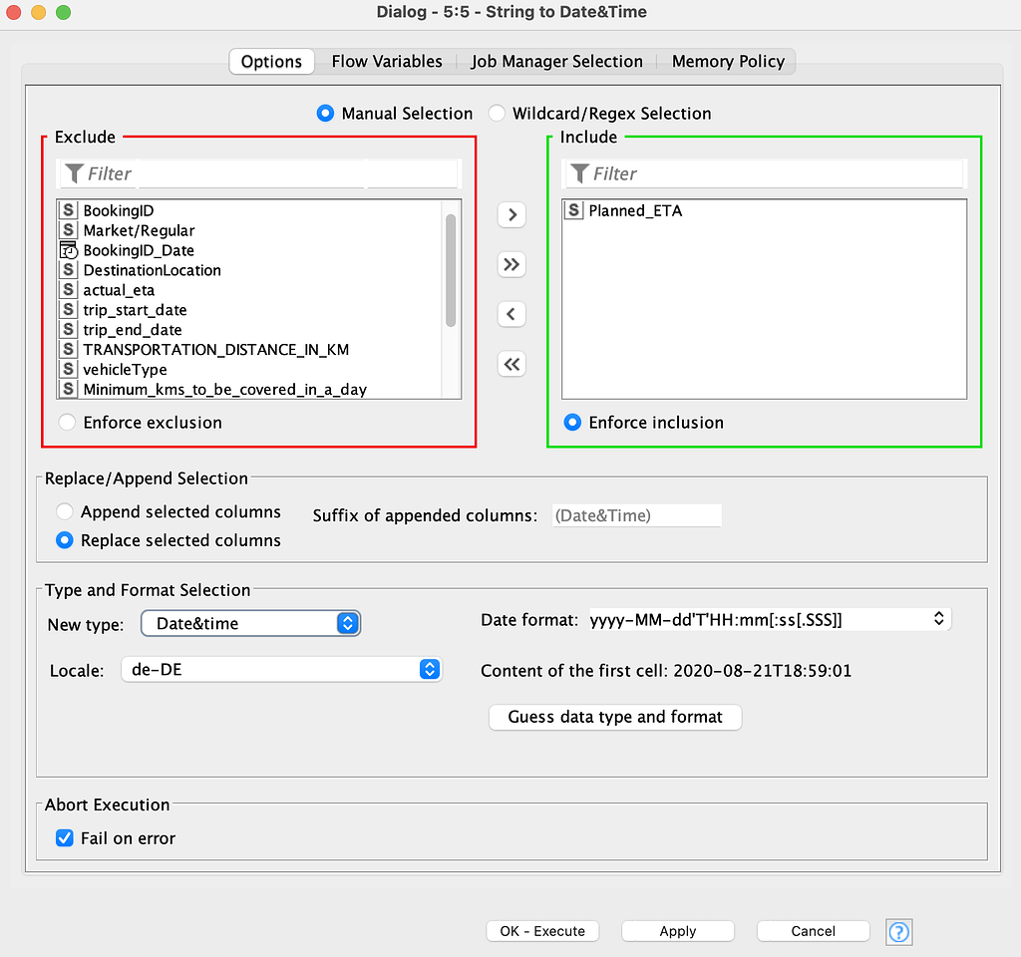Click Guess data type and format
This screenshot has height=957, width=1021.
pyautogui.click(x=614, y=717)
